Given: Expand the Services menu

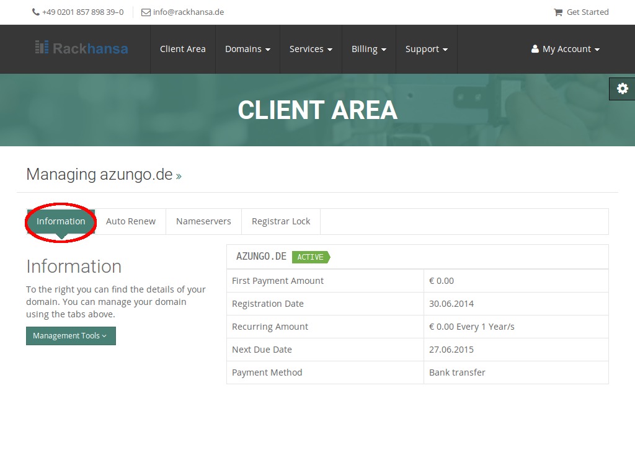Looking at the screenshot, I should 311,49.
